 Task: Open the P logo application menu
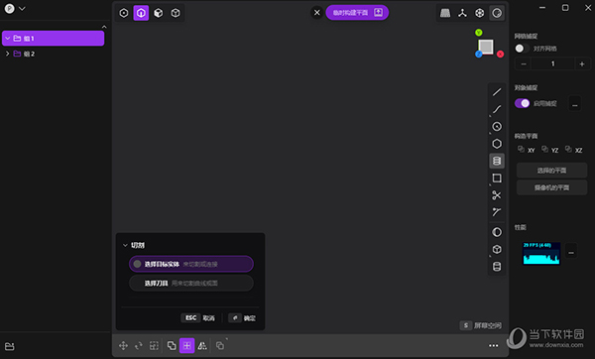[x=15, y=8]
